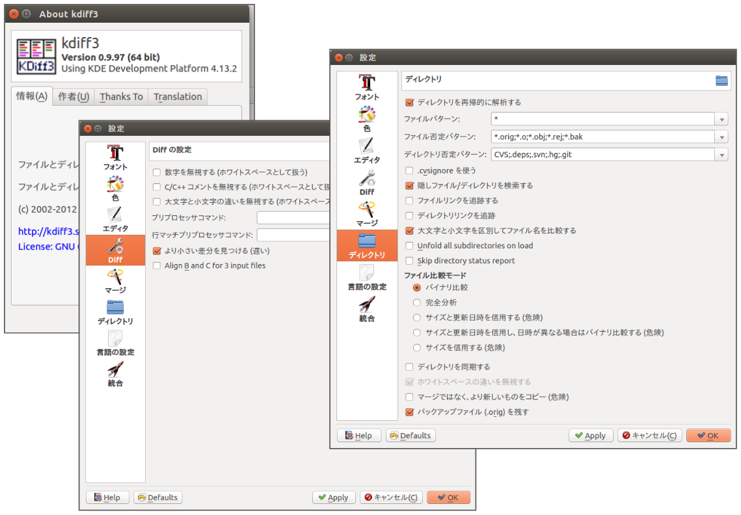Enable the .cvsignore を使う checkbox

pyautogui.click(x=409, y=170)
